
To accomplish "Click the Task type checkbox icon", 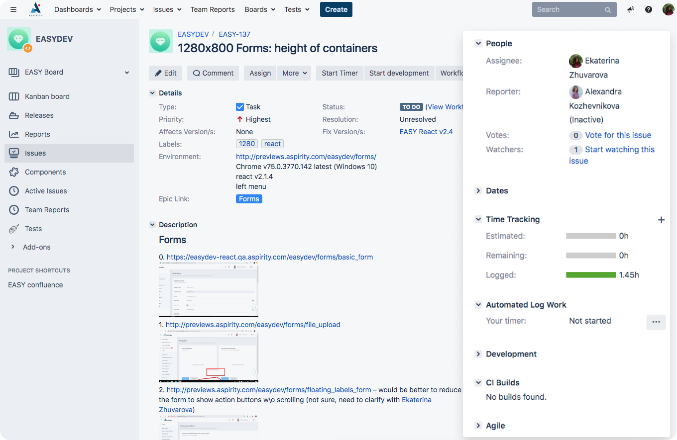I will click(x=240, y=107).
